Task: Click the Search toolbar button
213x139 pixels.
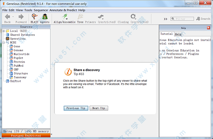Action: (203, 19)
